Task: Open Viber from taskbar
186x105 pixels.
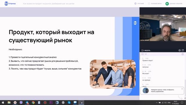Action: click(x=21, y=102)
